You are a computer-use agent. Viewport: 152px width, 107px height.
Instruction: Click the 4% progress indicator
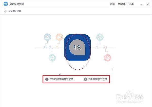(x=77, y=48)
